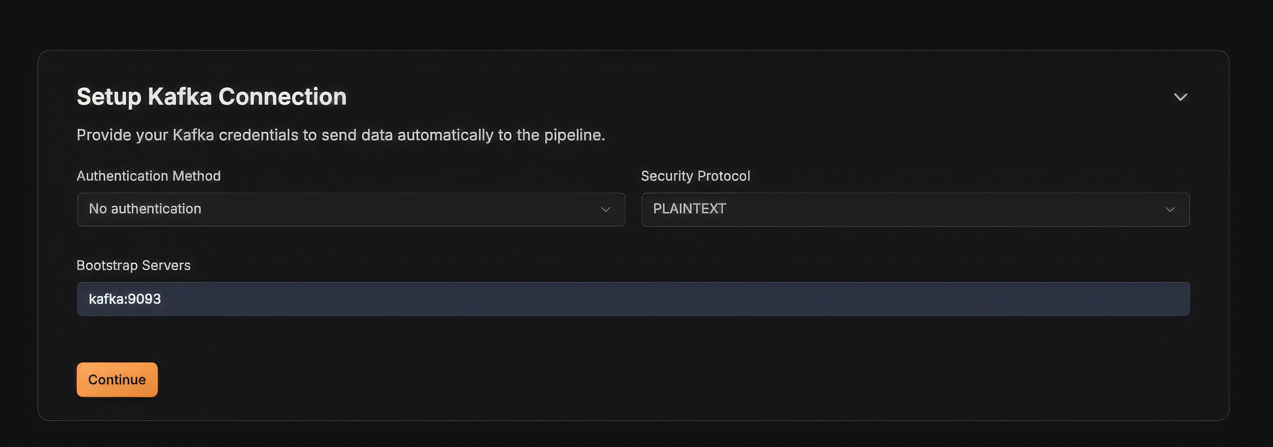Click the Bootstrap Servers label
The image size is (1273, 447).
coord(134,265)
